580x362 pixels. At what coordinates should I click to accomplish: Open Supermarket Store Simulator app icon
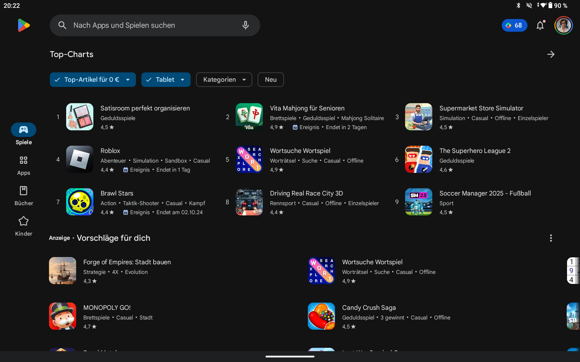(419, 117)
